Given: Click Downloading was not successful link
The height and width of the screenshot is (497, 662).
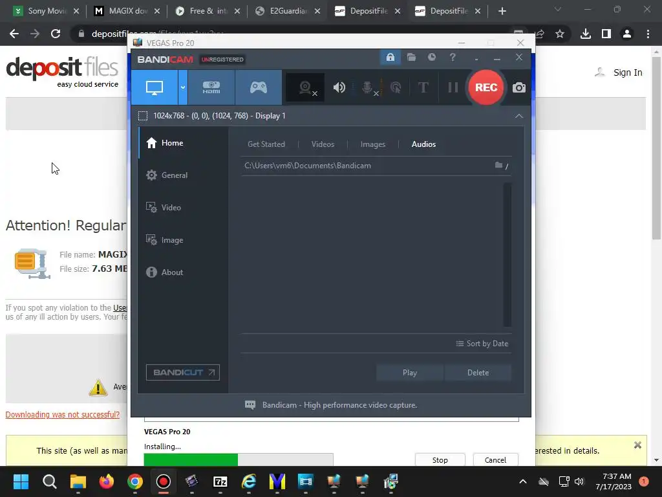Looking at the screenshot, I should tap(63, 415).
